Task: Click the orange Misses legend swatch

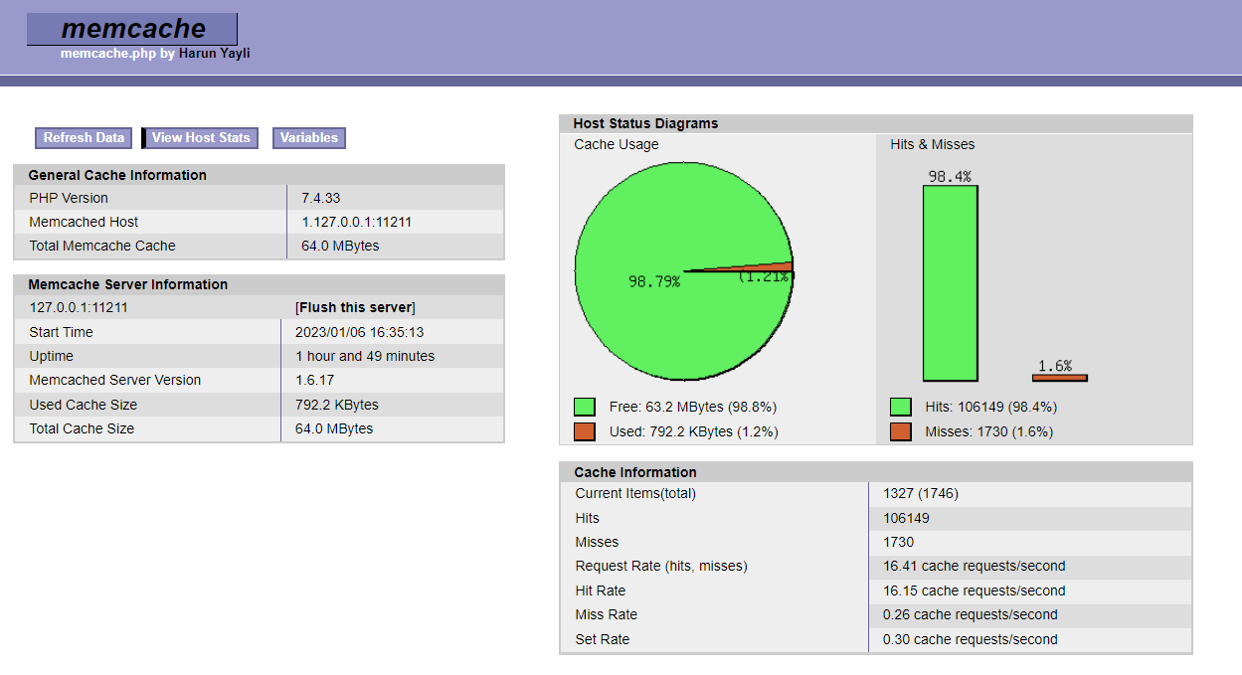Action: [901, 431]
